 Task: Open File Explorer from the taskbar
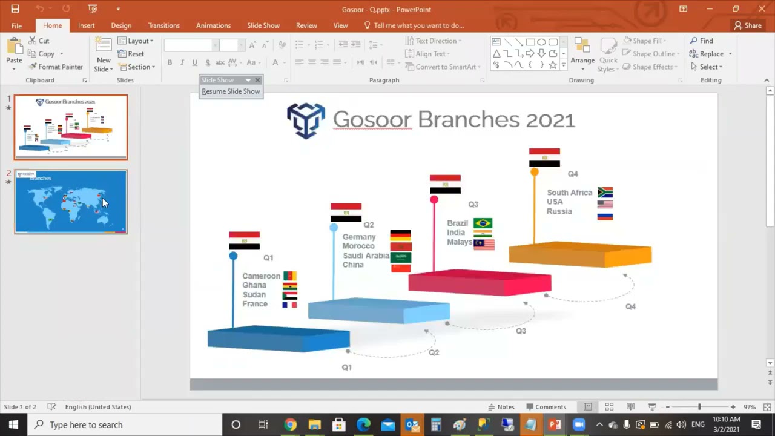tap(315, 424)
